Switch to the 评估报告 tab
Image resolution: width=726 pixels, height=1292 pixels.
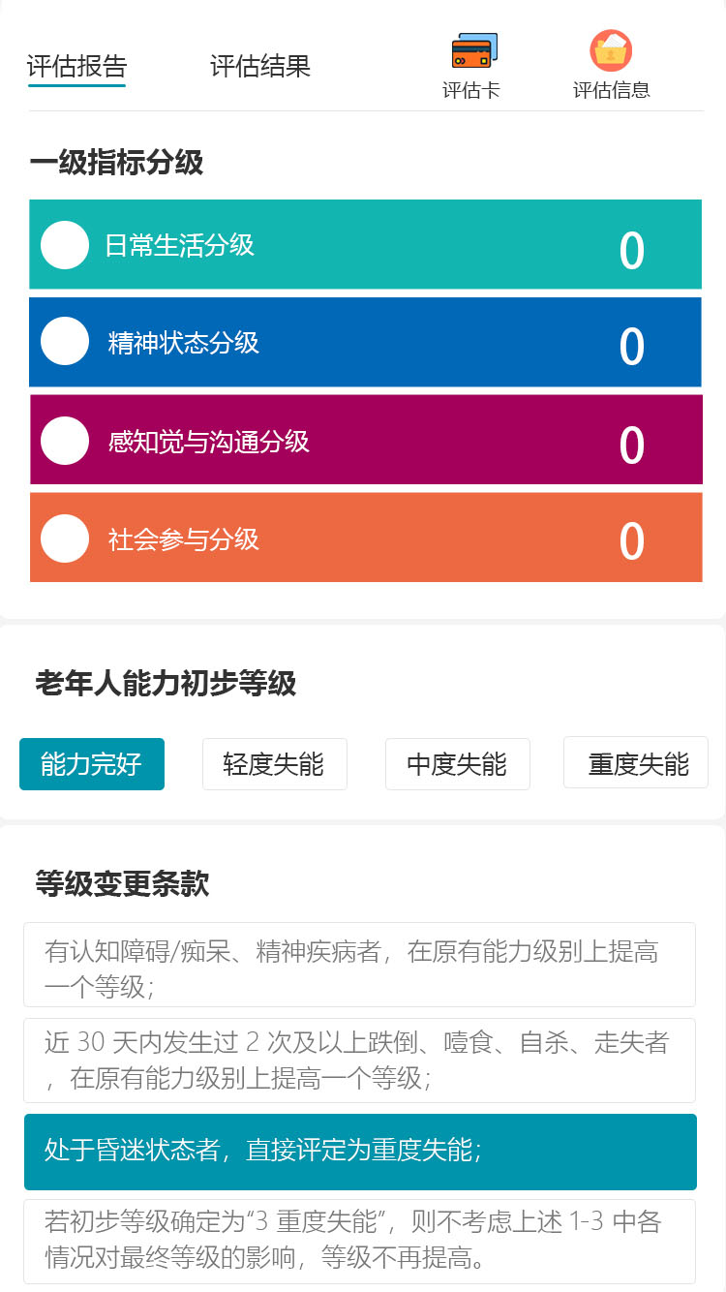point(76,66)
